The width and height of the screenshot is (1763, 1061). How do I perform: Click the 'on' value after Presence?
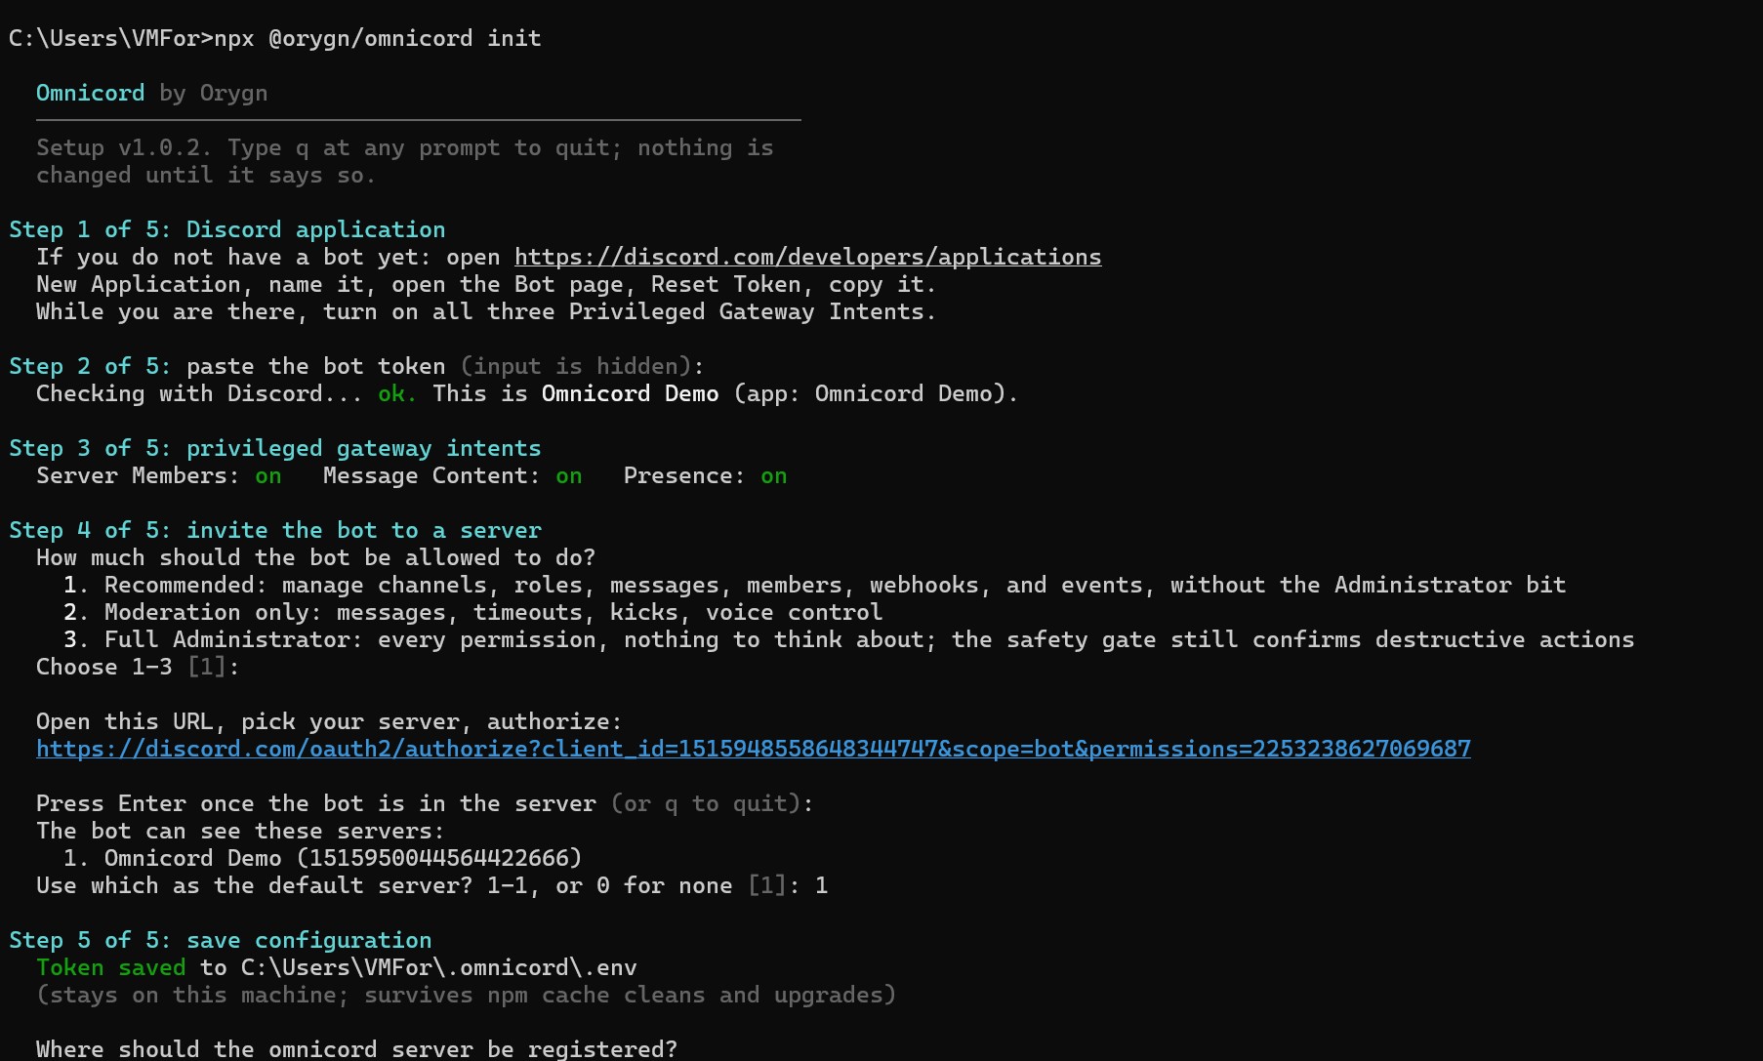[x=774, y=475]
